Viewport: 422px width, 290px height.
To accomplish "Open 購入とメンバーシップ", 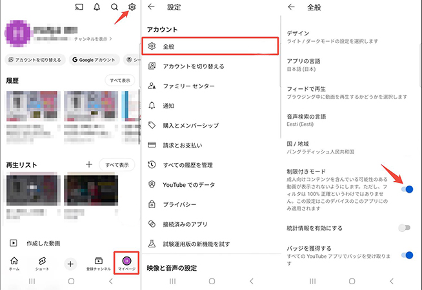I will 211,125.
